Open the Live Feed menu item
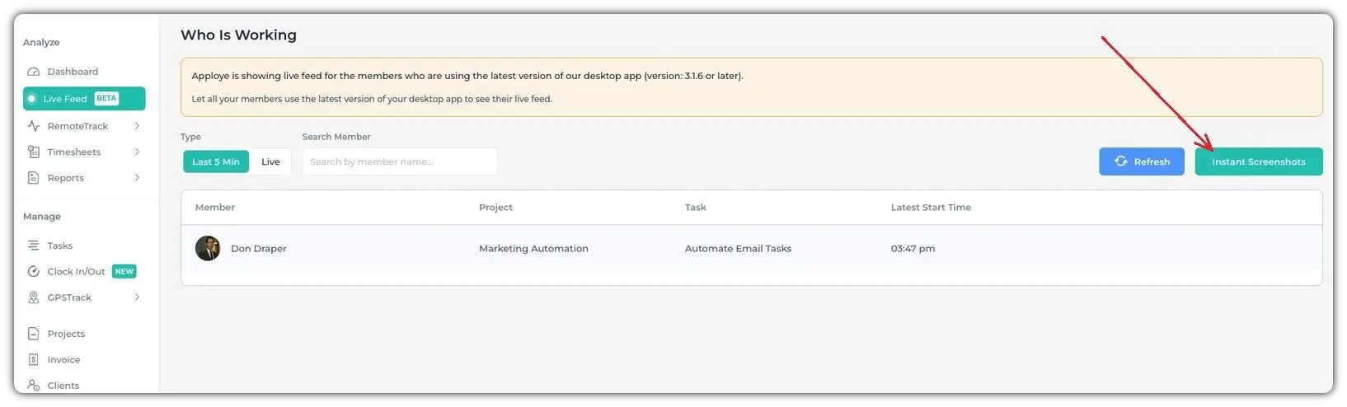The height and width of the screenshot is (407, 1347). tap(65, 99)
